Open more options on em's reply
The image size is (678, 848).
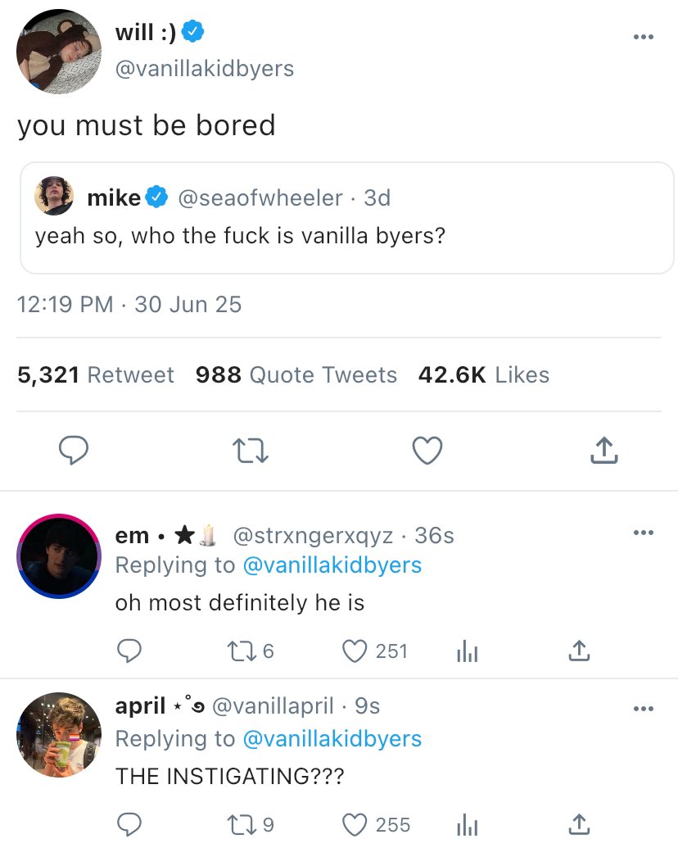(x=644, y=533)
